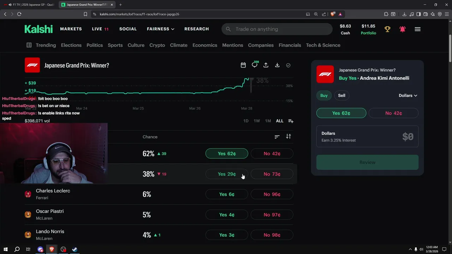This screenshot has width=452, height=254.
Task: Open the RESEARCH nav item
Action: [196, 29]
